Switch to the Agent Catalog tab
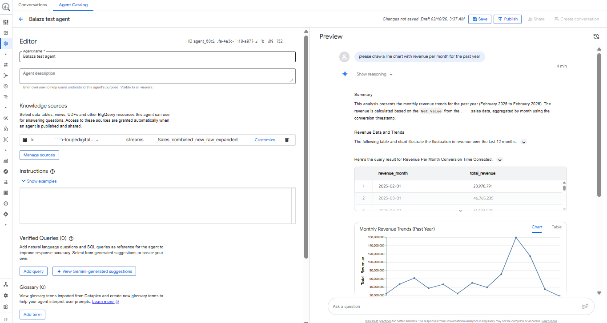This screenshot has width=607, height=323. pos(73,5)
